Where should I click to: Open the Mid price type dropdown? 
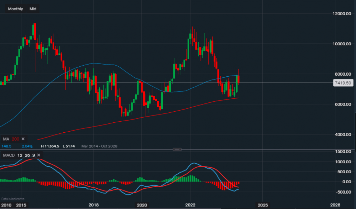click(x=33, y=9)
